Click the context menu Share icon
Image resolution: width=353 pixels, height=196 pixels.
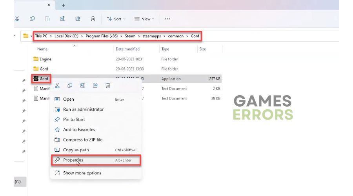pyautogui.click(x=95, y=85)
